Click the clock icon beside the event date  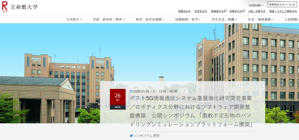tap(131, 92)
